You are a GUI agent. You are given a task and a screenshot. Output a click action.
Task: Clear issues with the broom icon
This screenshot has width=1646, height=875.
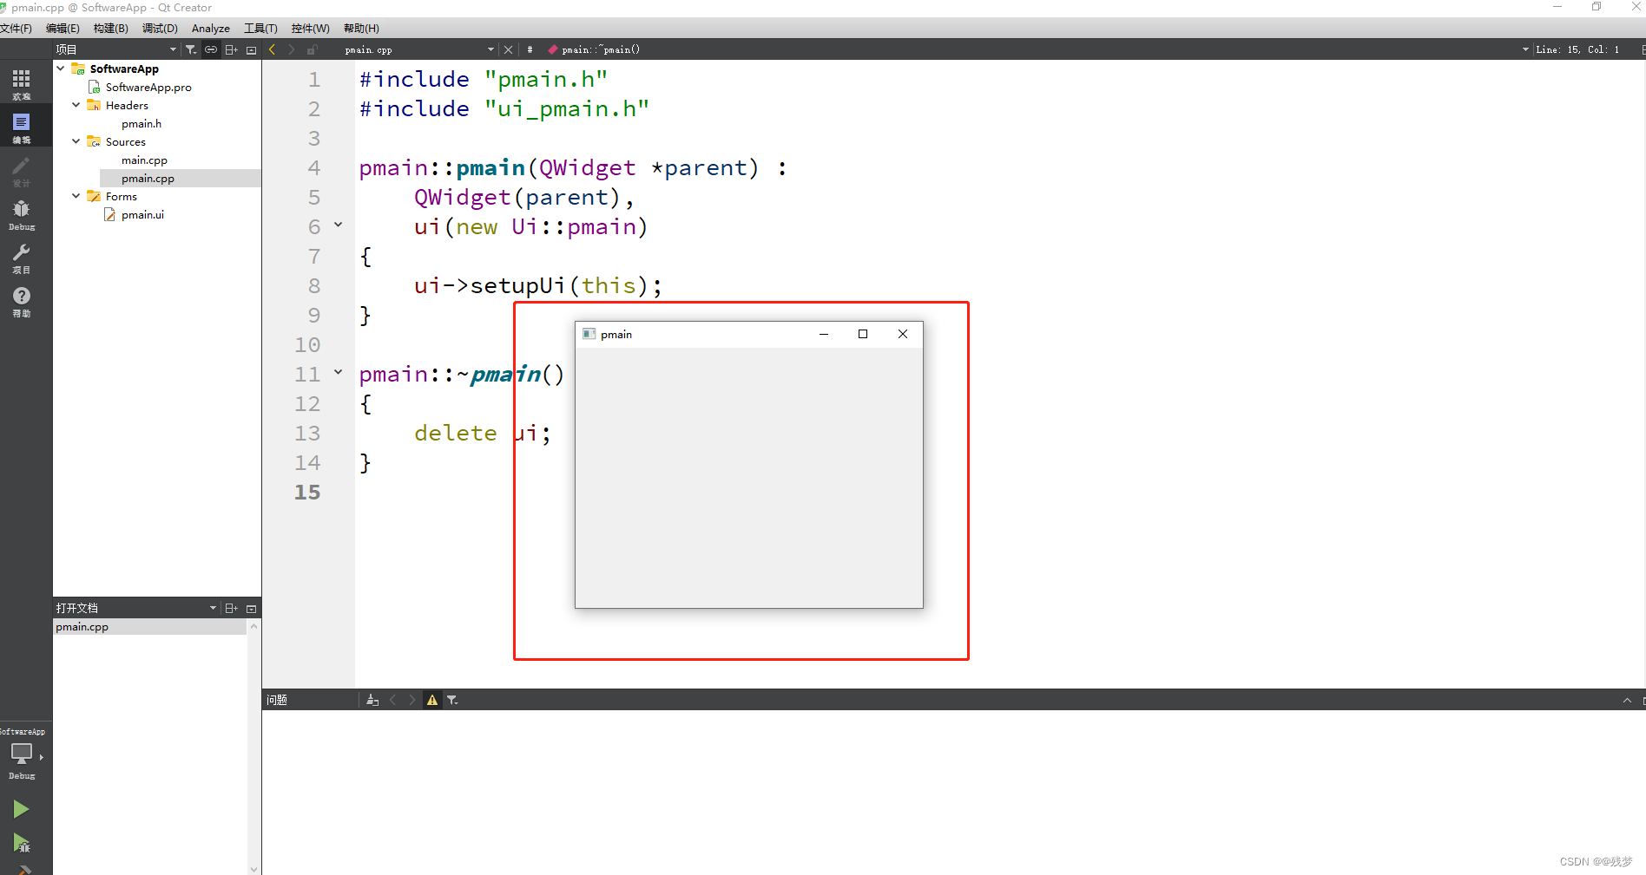click(x=372, y=700)
